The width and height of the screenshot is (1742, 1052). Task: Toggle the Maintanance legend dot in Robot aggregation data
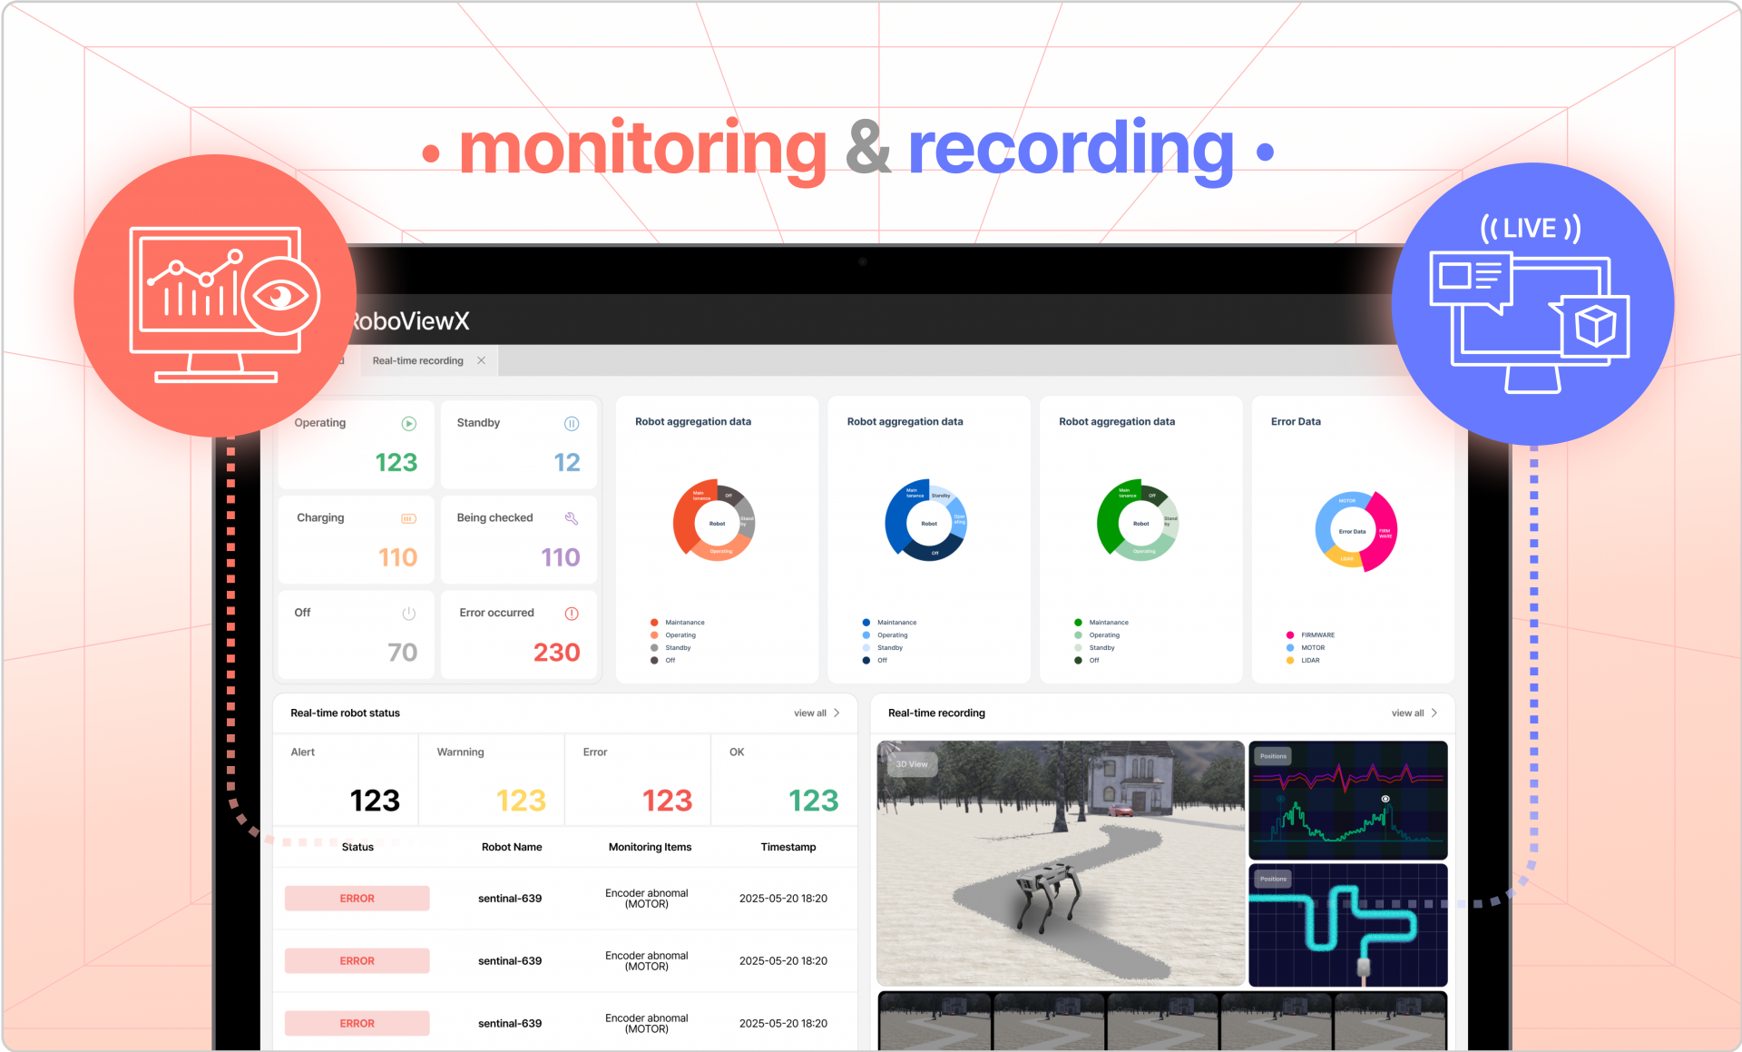click(652, 622)
